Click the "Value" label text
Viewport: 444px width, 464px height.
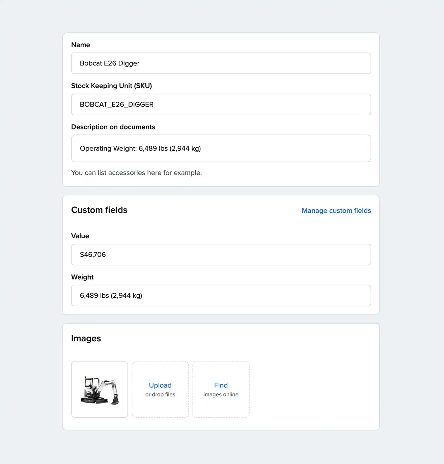80,236
